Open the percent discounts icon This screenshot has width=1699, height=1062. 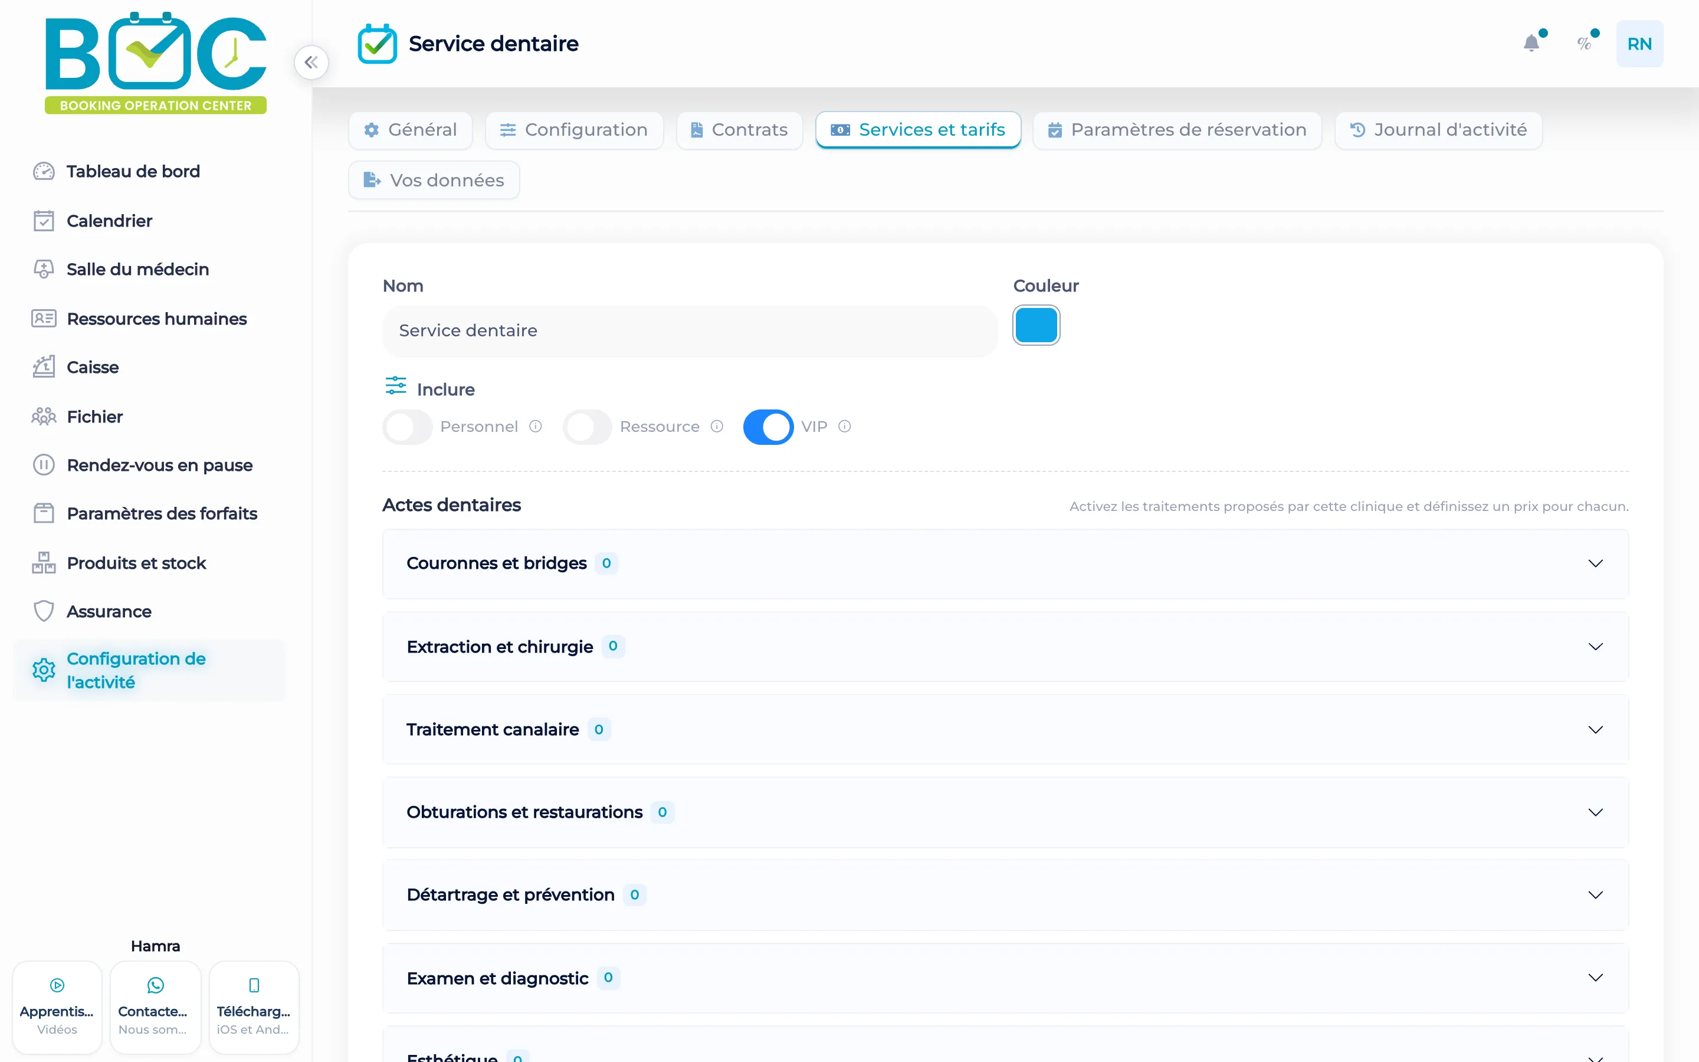coord(1584,44)
